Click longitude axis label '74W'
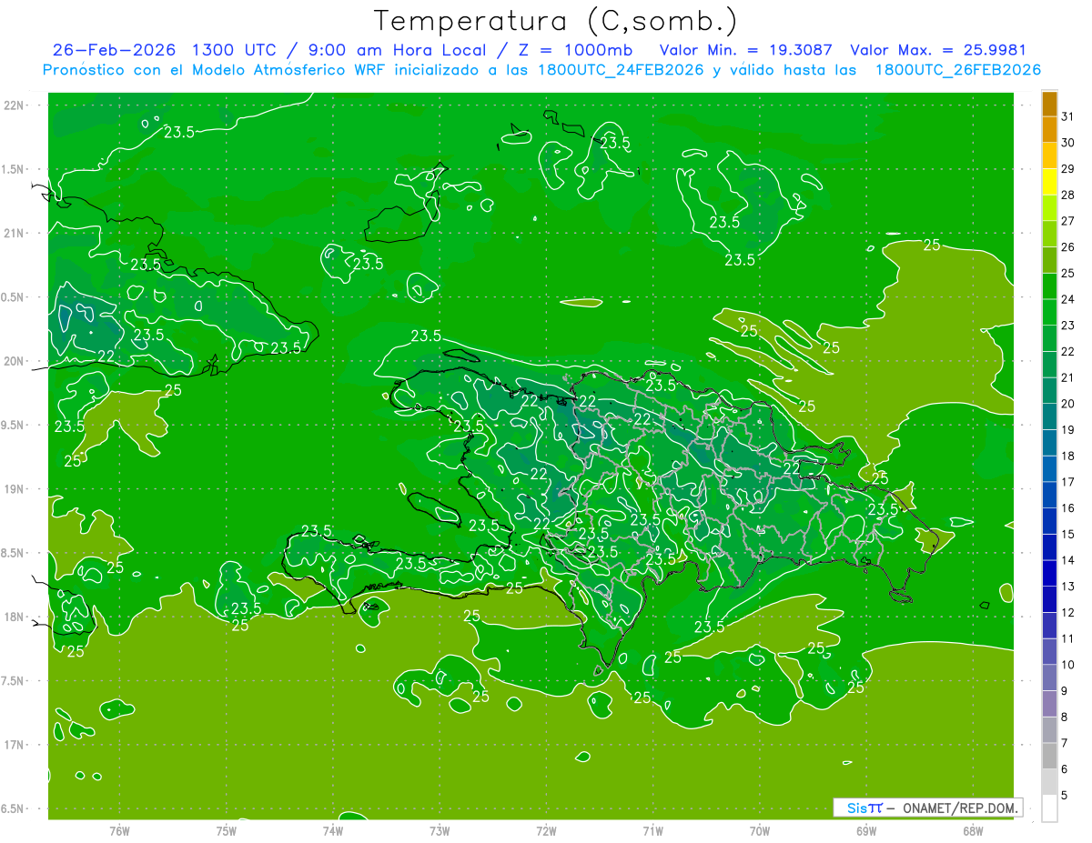 [333, 831]
